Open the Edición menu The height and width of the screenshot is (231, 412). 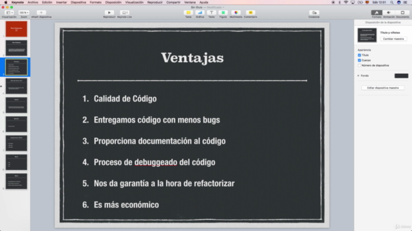[x=47, y=3]
